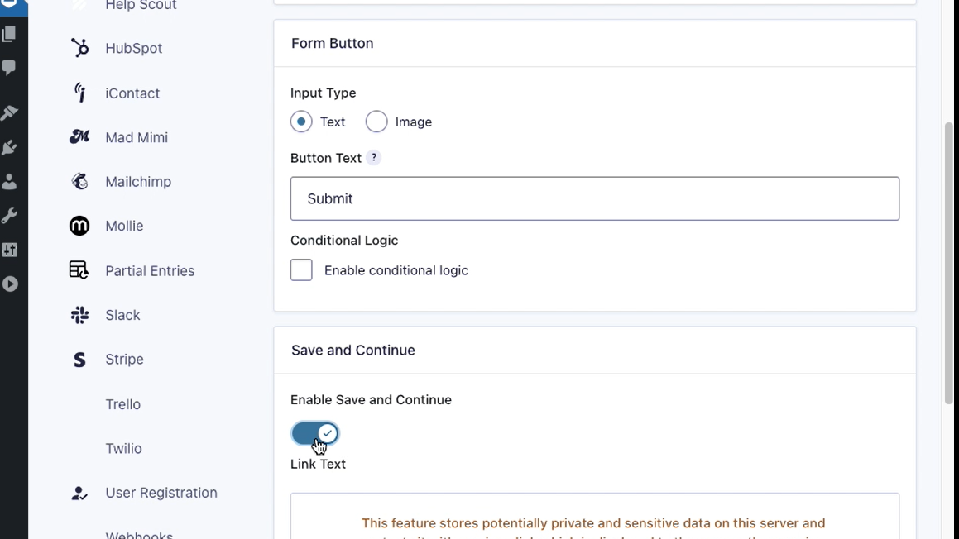
Task: Click into the Button Text input field
Action: pos(594,198)
